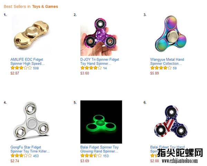
Task: Open the American flag Balai spinner image
Action: pyautogui.click(x=171, y=122)
